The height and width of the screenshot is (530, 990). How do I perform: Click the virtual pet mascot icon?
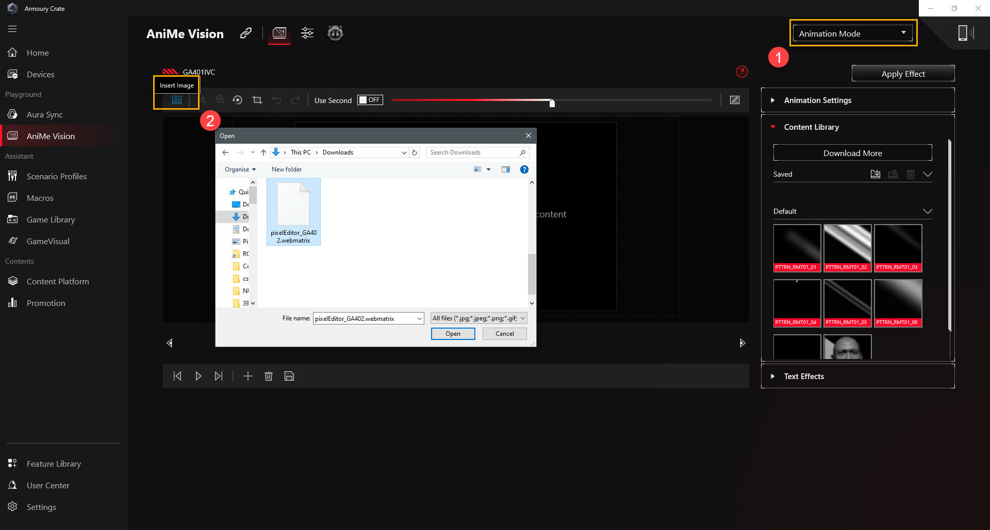coord(335,33)
